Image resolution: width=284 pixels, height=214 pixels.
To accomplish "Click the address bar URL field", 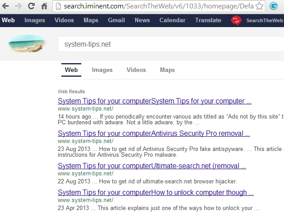I will [156, 6].
